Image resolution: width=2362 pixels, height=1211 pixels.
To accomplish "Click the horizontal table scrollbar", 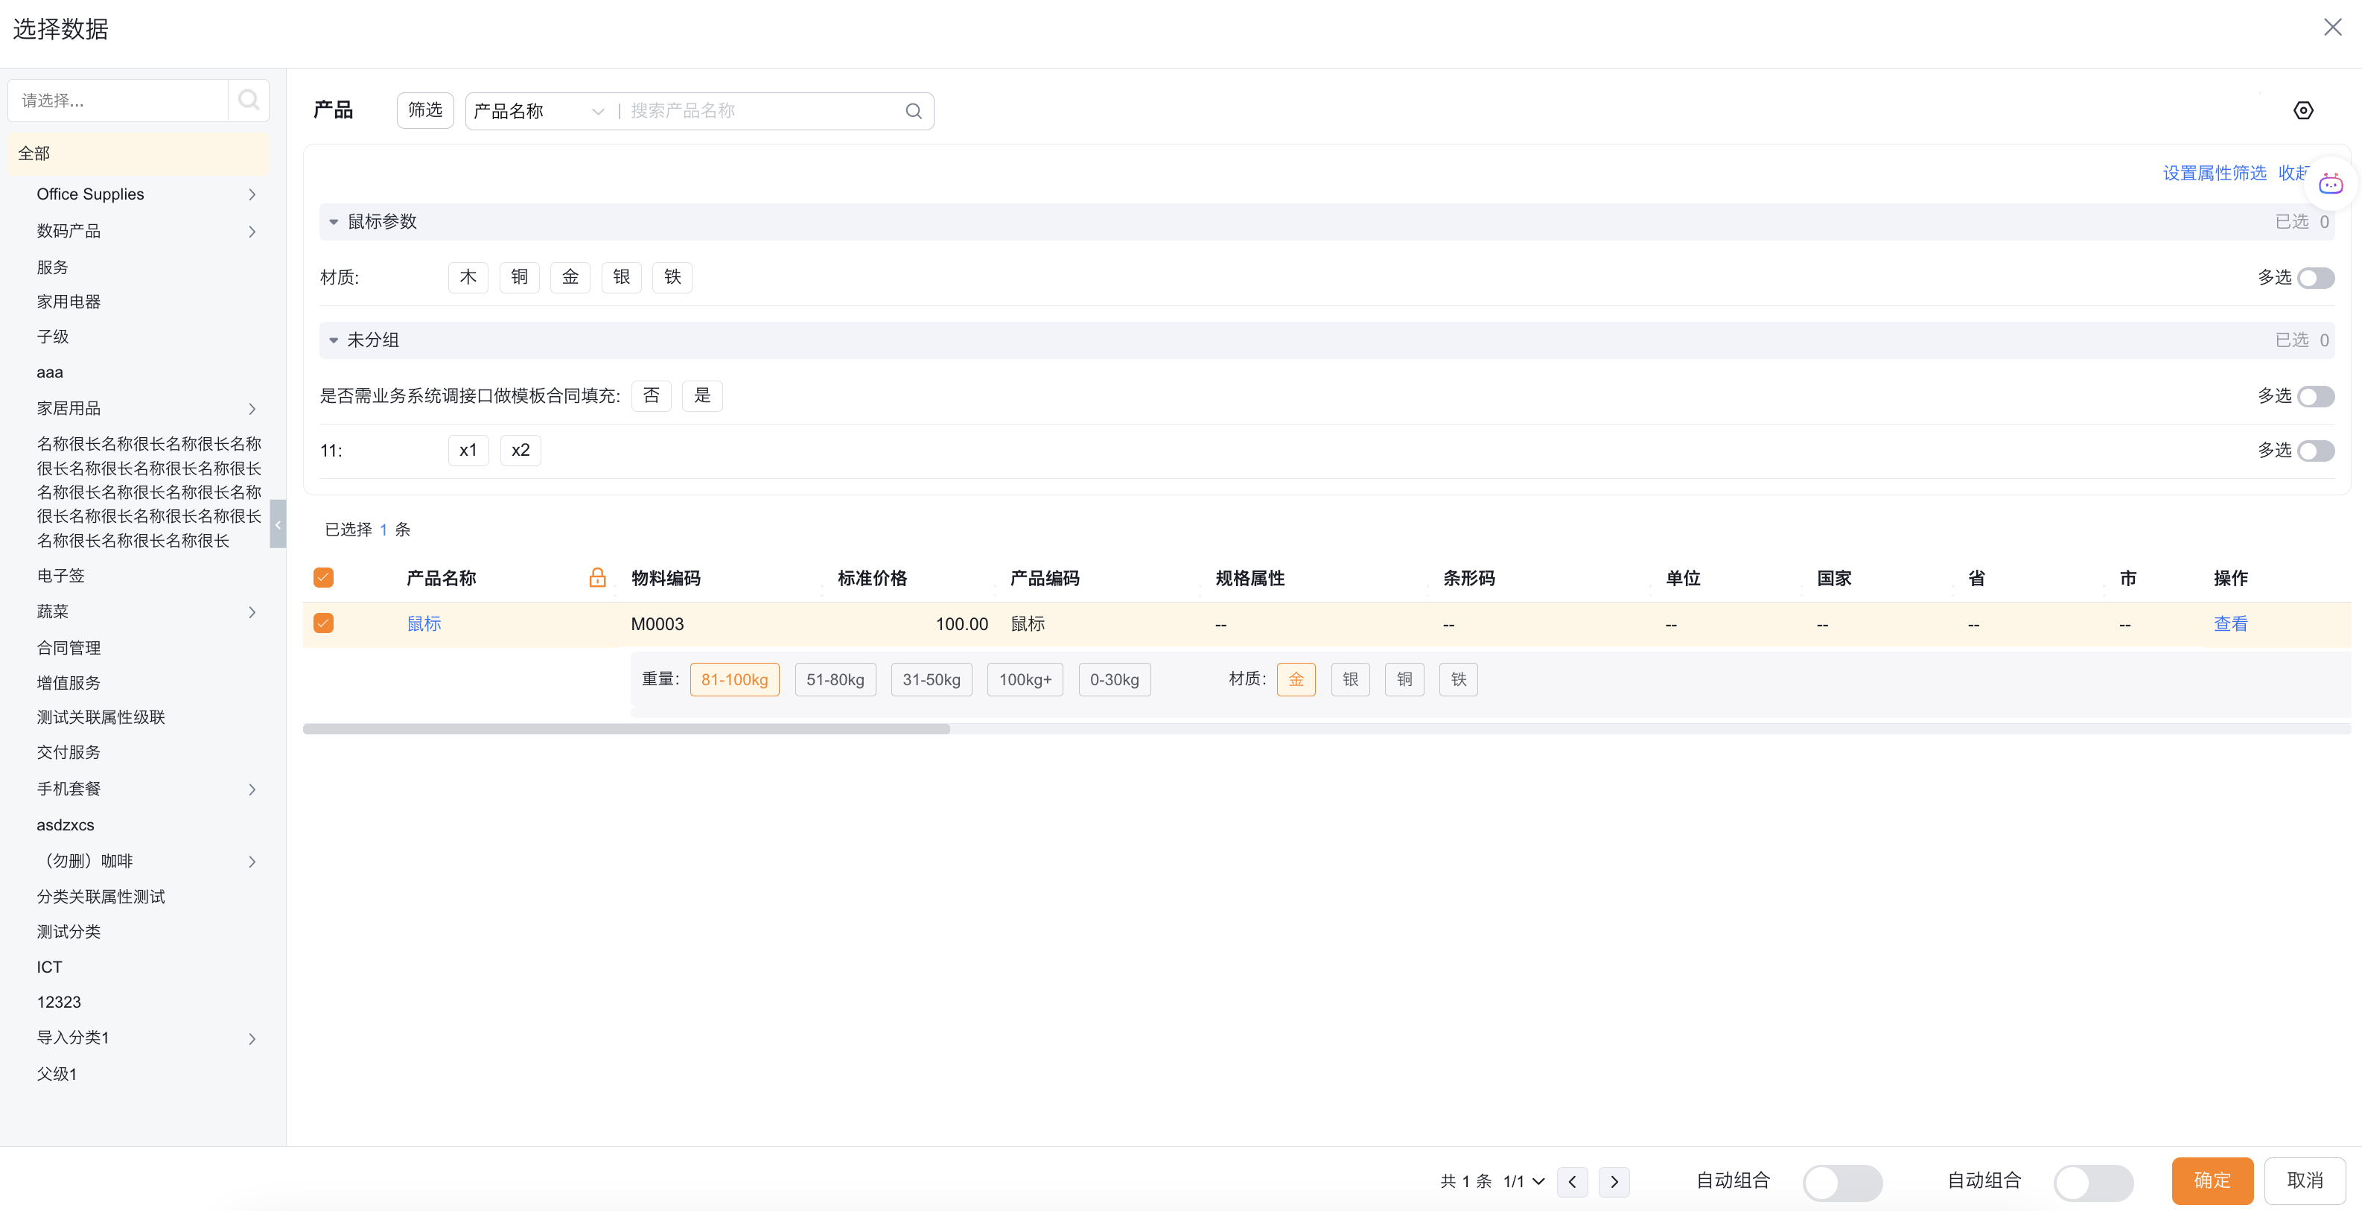I will click(626, 729).
